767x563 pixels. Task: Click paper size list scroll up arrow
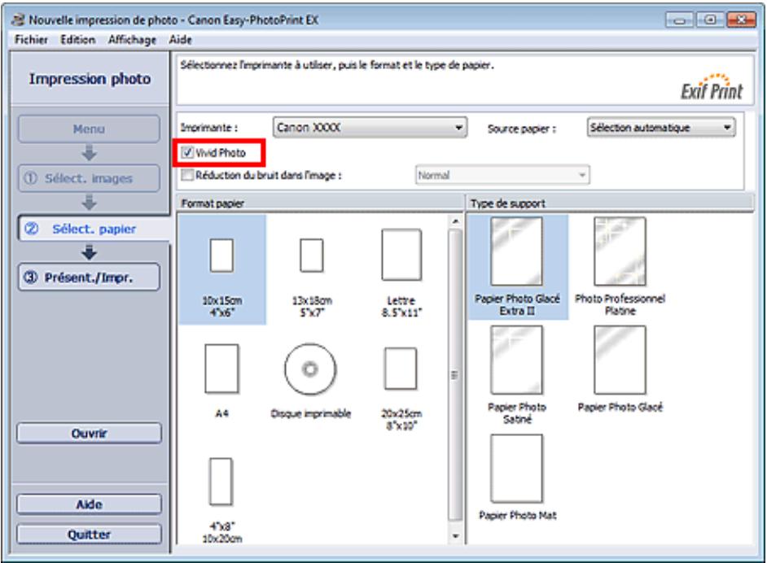[455, 221]
